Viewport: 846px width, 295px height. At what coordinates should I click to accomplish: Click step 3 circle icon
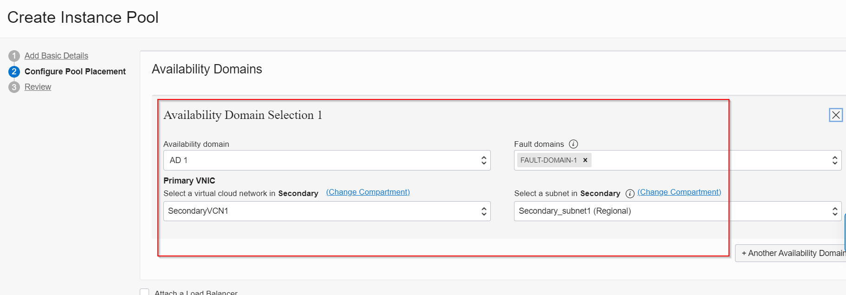[14, 87]
